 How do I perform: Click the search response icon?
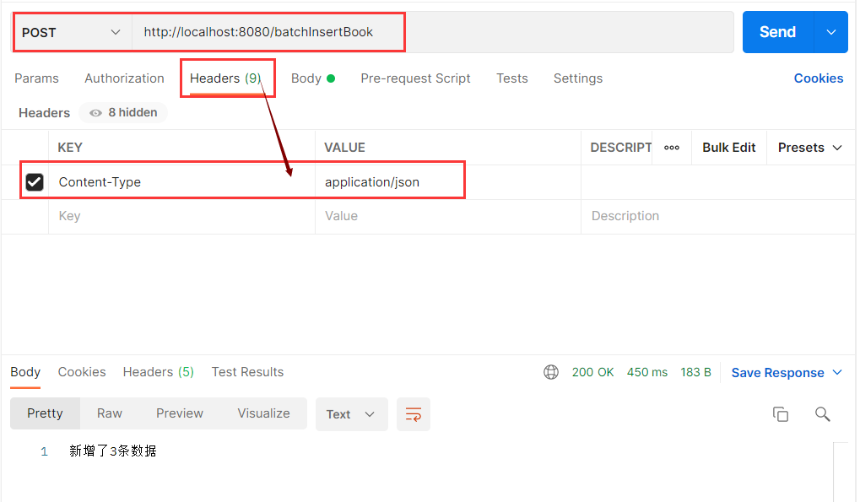point(822,413)
